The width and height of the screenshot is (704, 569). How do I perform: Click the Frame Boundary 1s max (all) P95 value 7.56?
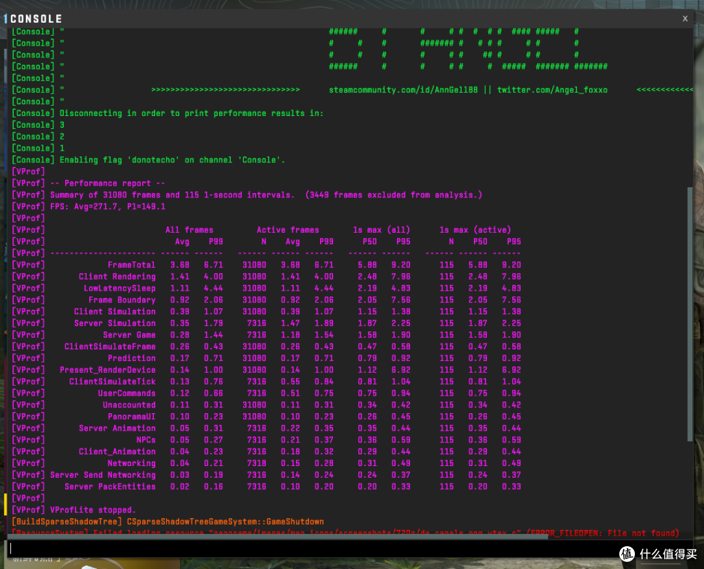pyautogui.click(x=400, y=300)
